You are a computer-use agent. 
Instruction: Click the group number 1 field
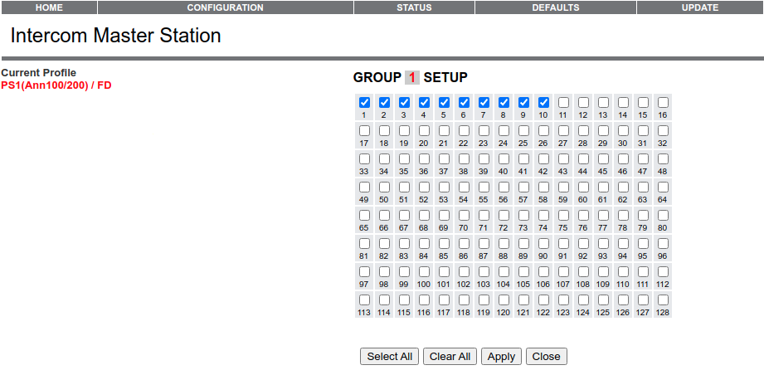(412, 78)
